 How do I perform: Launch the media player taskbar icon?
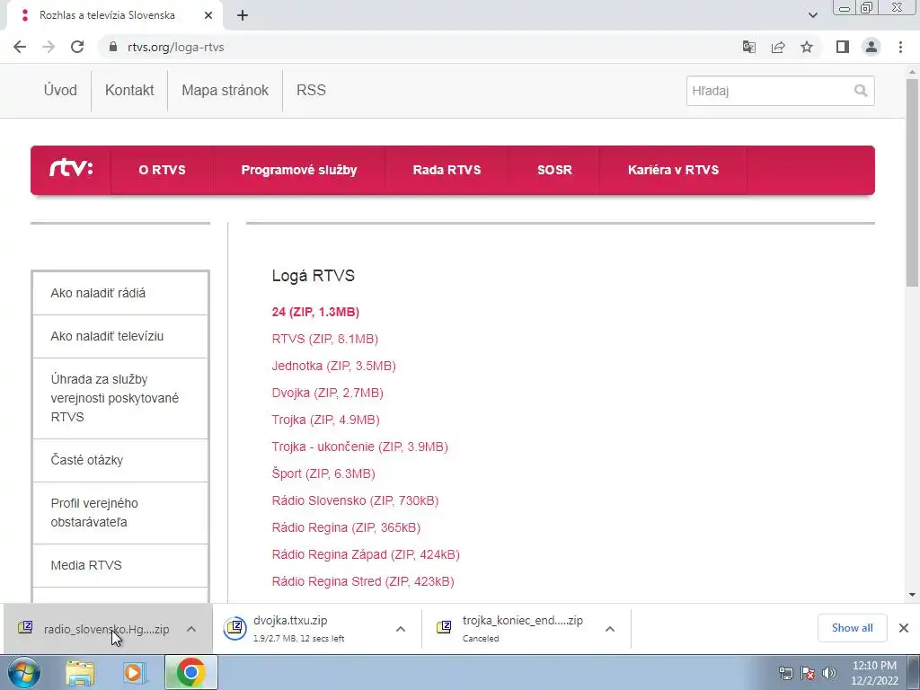pos(135,673)
